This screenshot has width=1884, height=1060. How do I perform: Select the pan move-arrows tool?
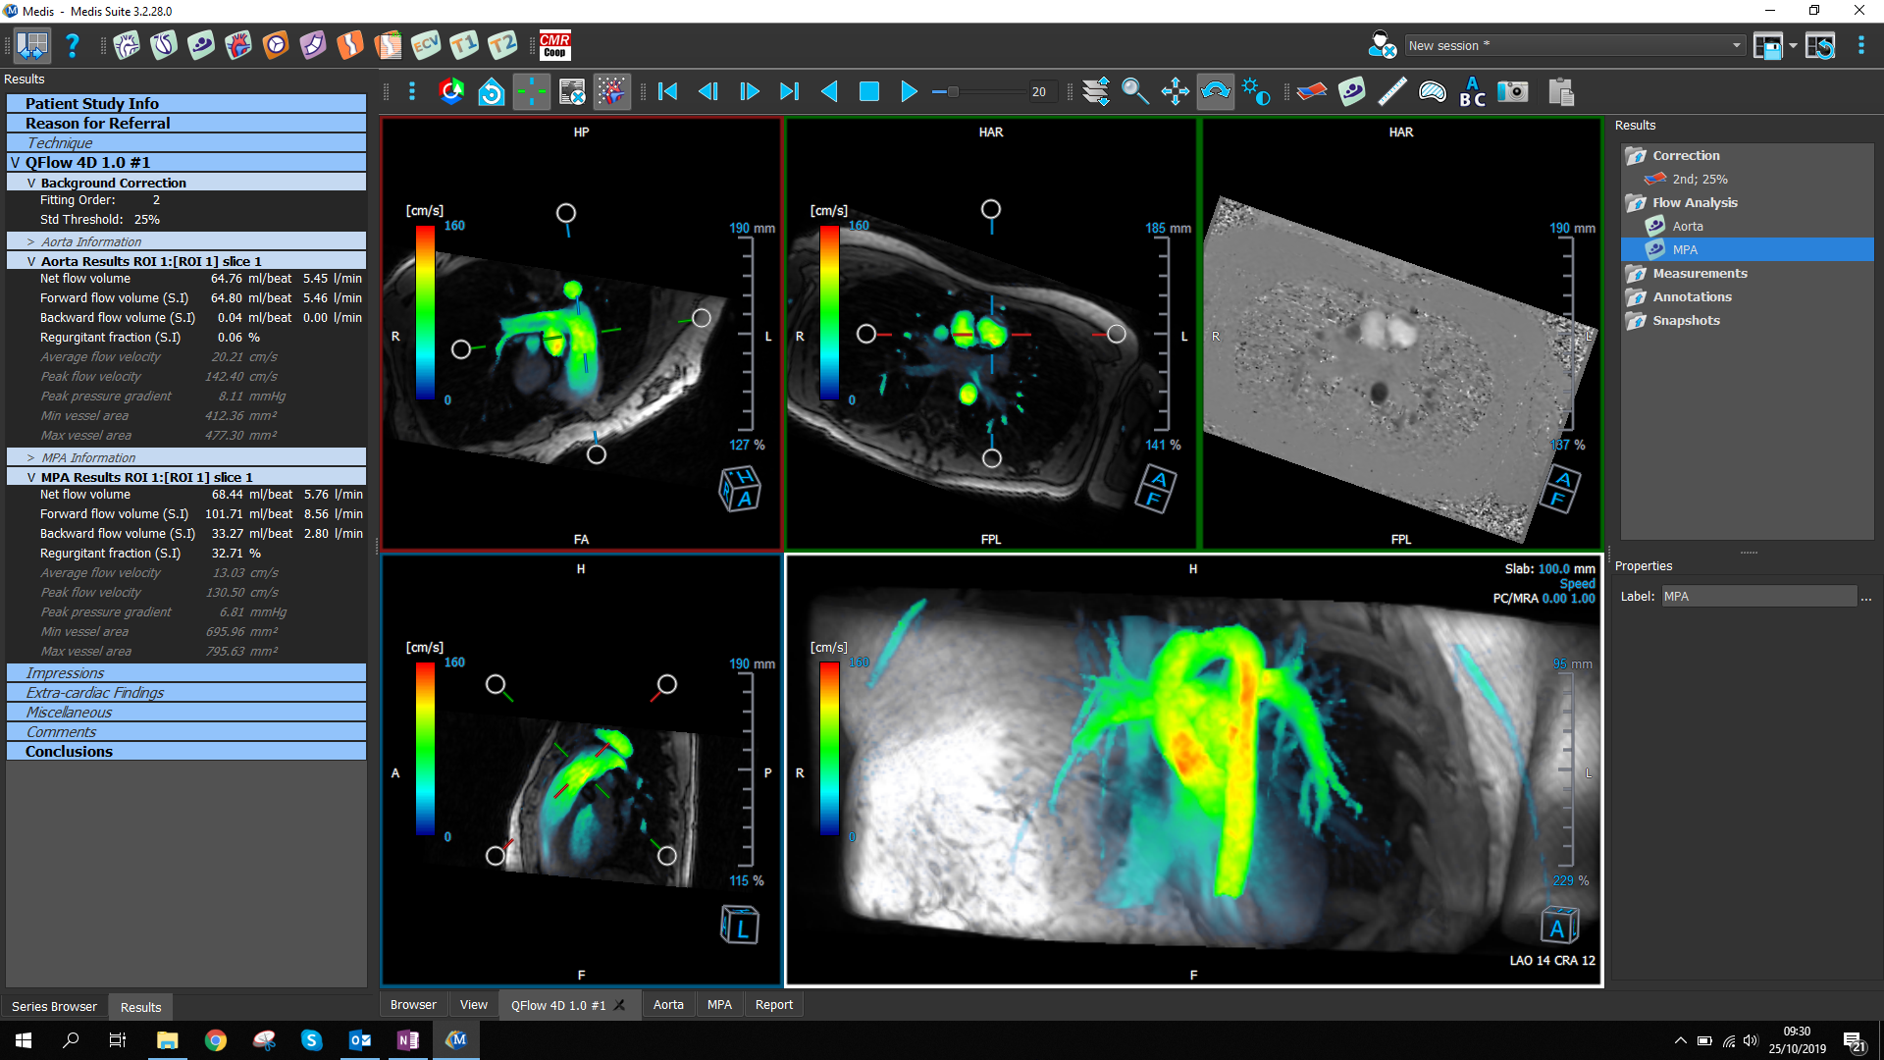tap(1175, 91)
